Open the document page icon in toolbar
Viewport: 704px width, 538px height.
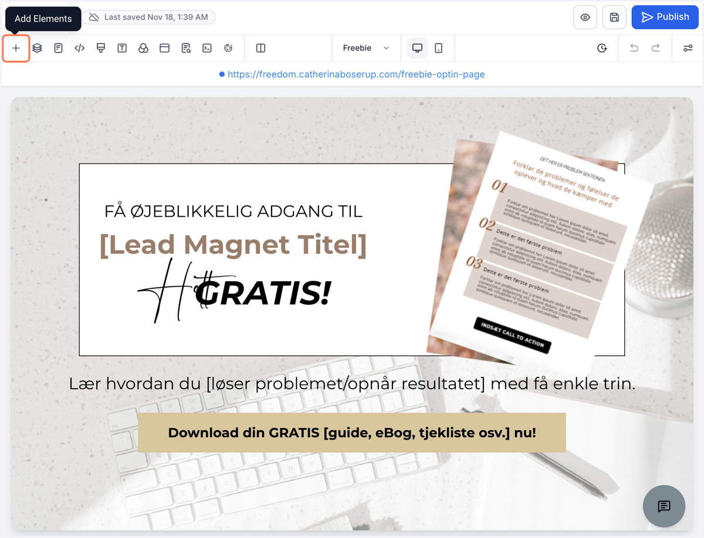point(59,48)
